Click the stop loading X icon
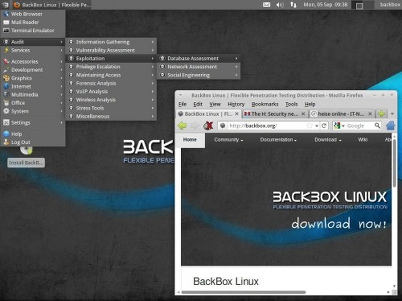 click(x=208, y=126)
